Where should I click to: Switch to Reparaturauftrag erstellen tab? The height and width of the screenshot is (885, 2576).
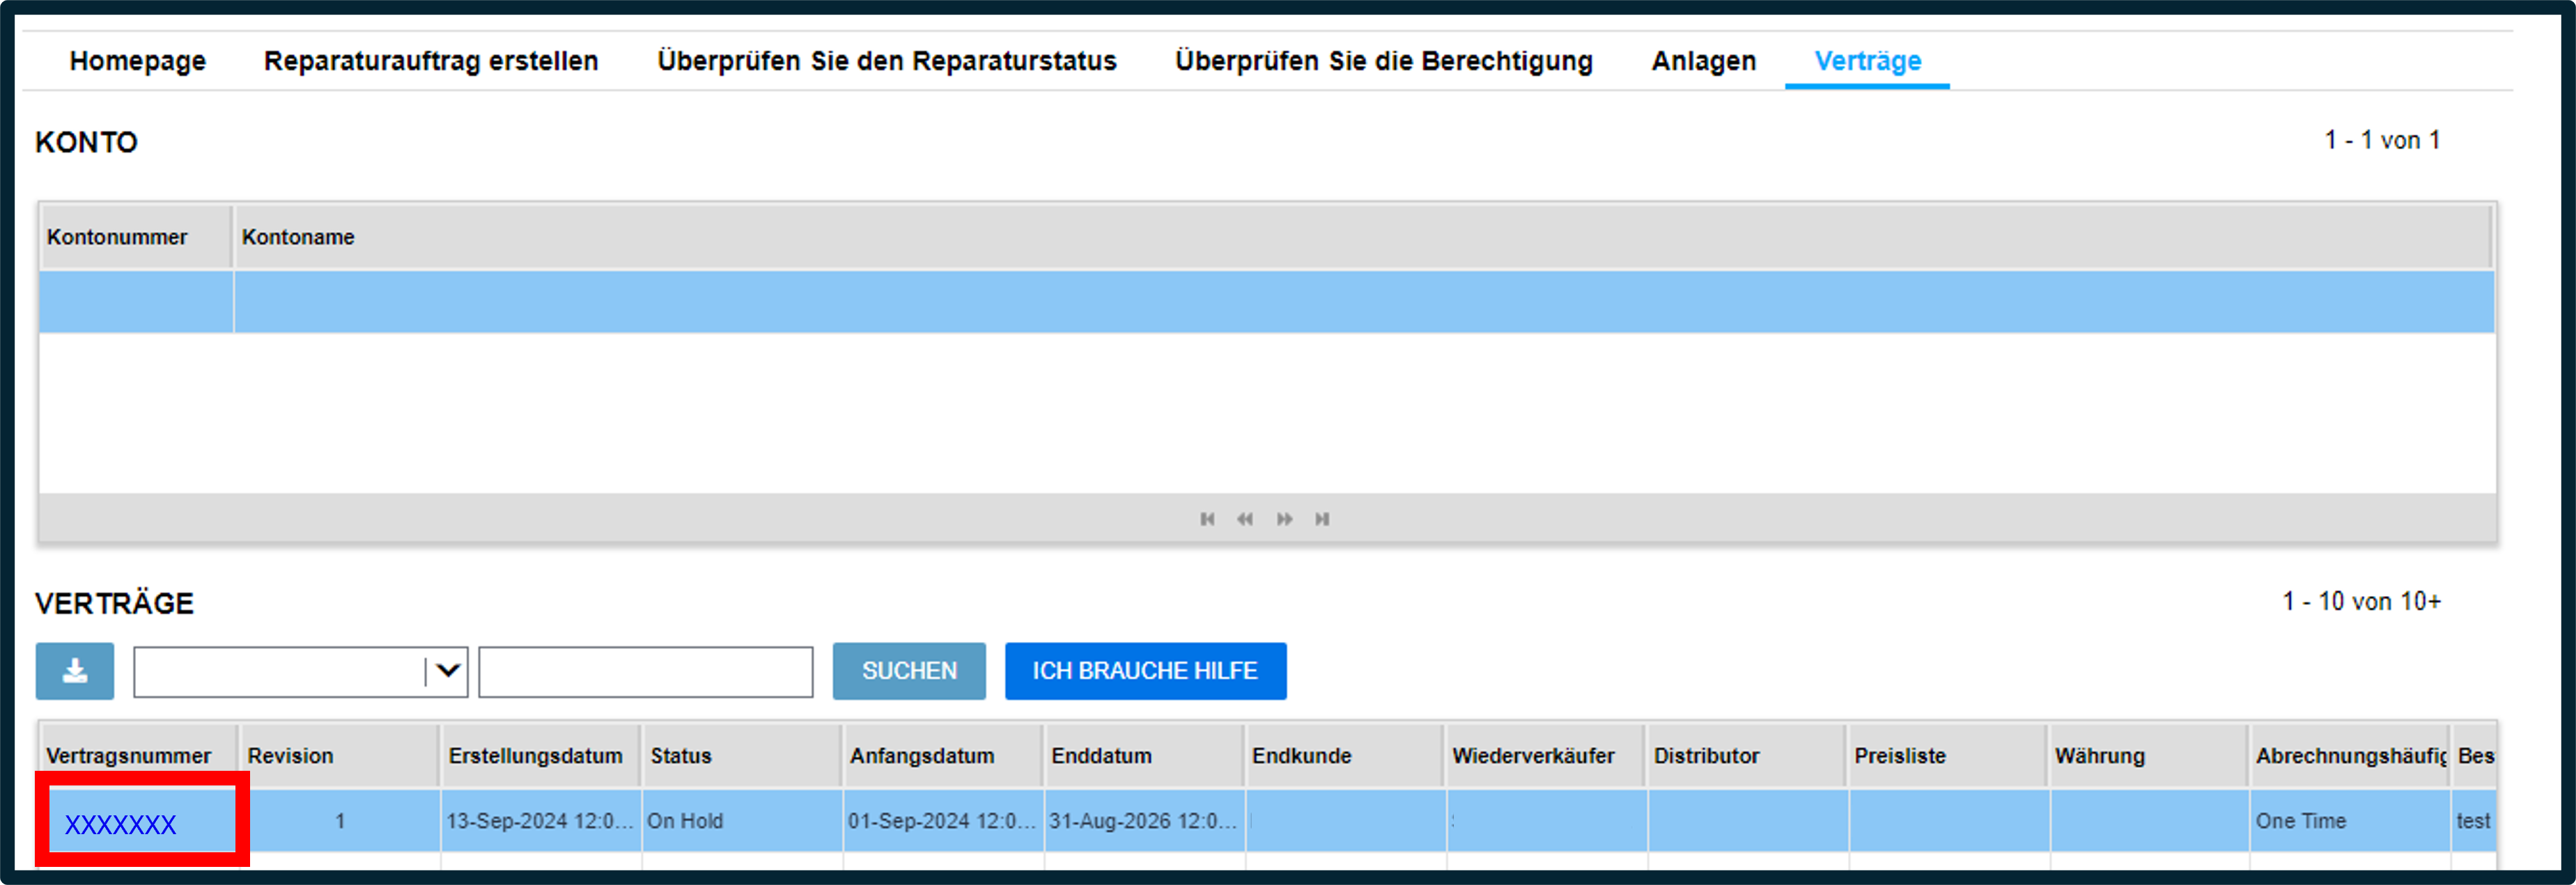[431, 61]
